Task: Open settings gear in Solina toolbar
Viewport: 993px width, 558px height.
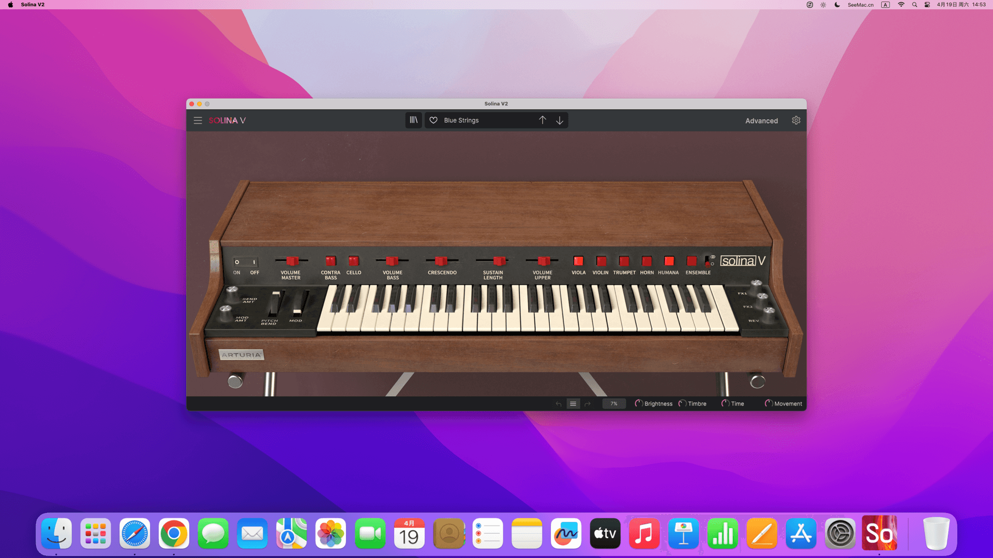Action: point(796,120)
